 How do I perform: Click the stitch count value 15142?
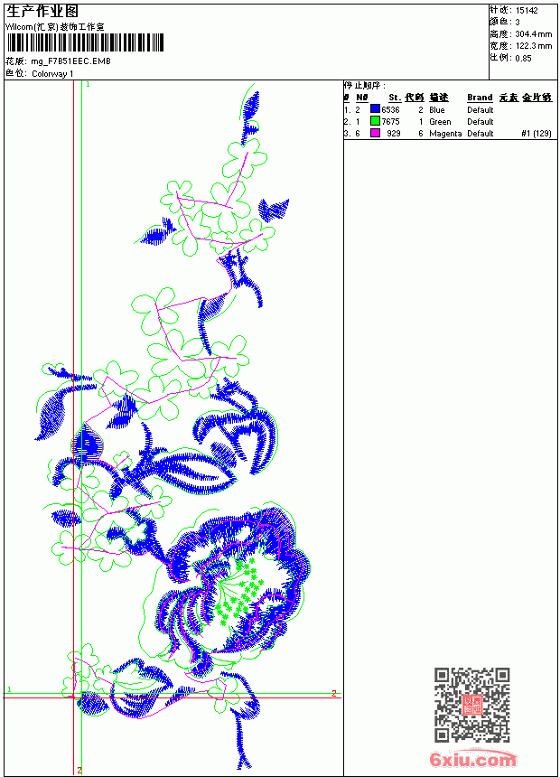click(527, 10)
